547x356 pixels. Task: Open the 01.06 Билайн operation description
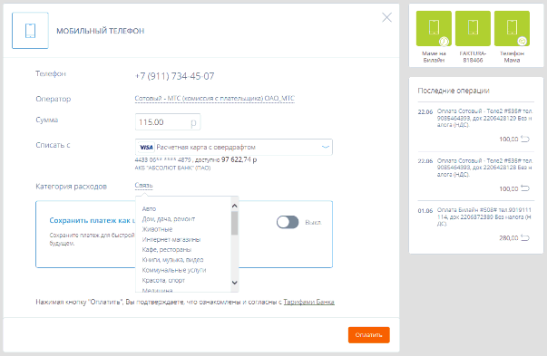click(x=484, y=216)
